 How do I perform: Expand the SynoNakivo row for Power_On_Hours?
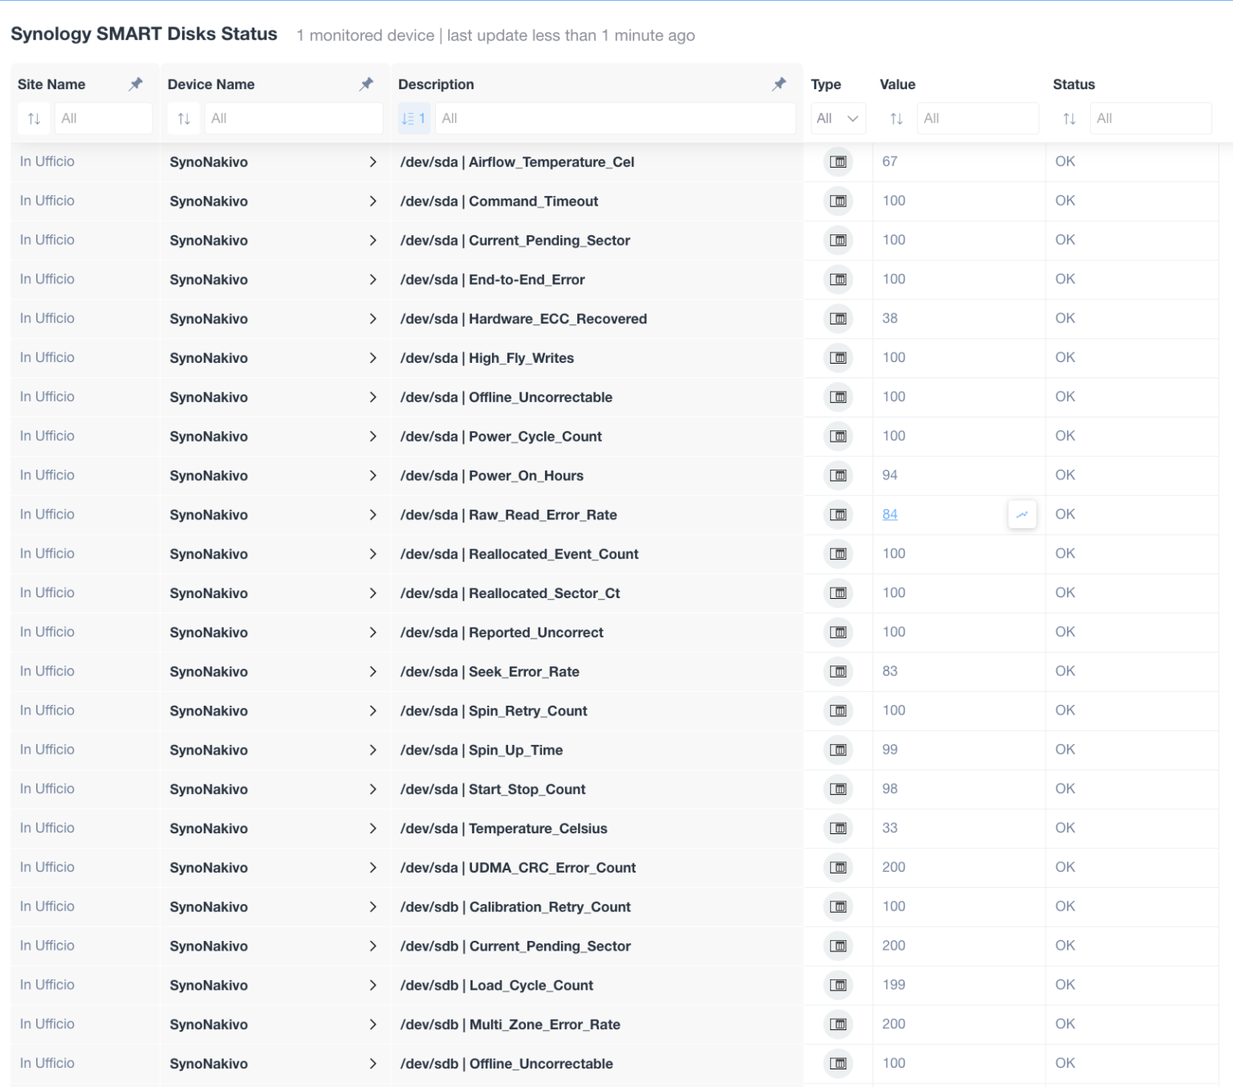coord(373,475)
